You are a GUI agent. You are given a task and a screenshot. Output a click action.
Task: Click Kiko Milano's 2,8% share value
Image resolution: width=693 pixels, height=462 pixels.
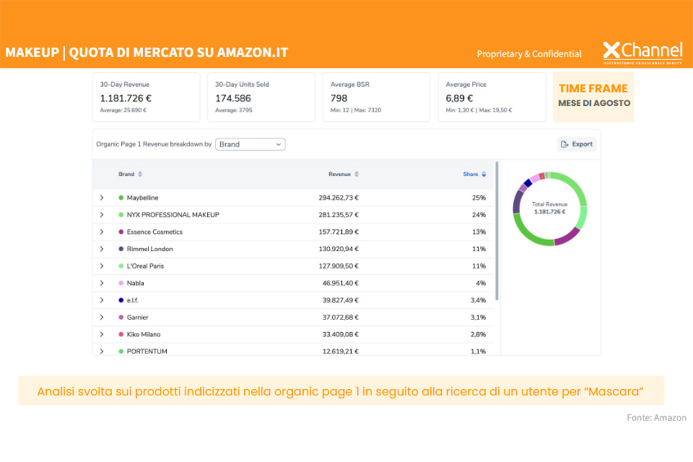pos(478,334)
